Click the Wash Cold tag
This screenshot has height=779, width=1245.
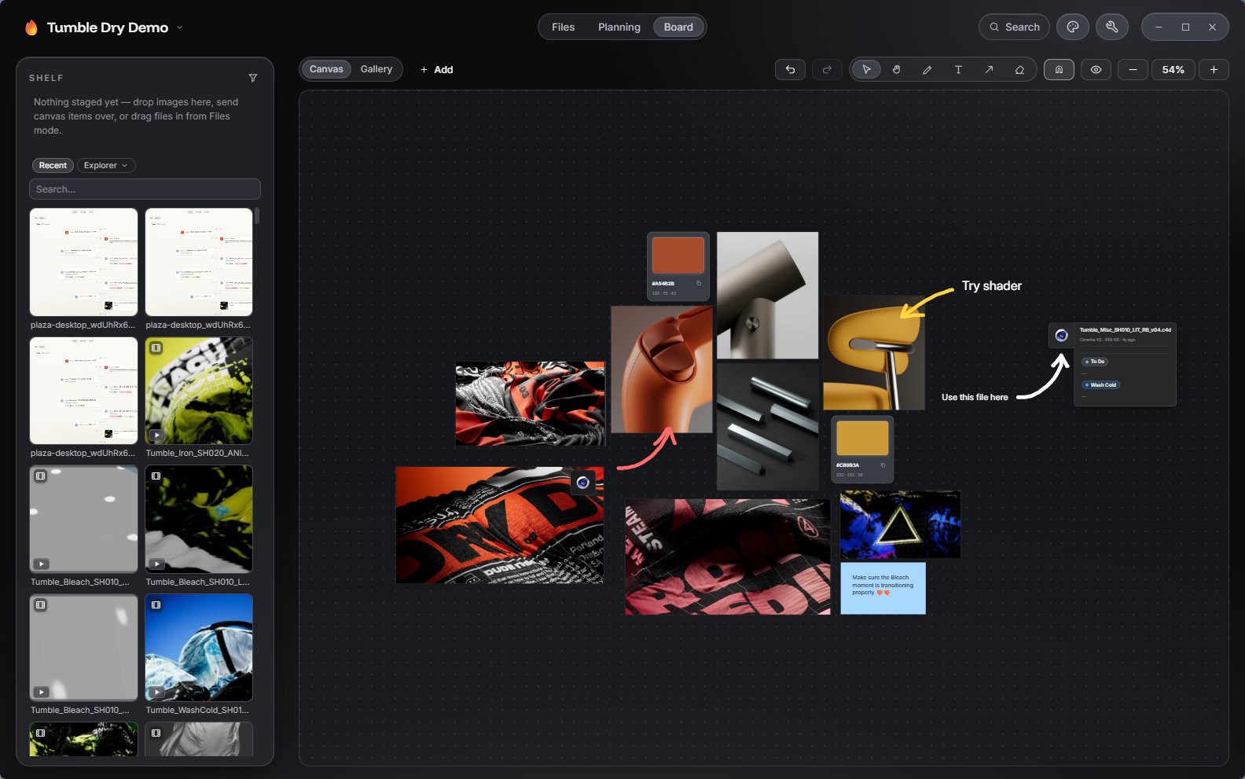click(x=1100, y=385)
